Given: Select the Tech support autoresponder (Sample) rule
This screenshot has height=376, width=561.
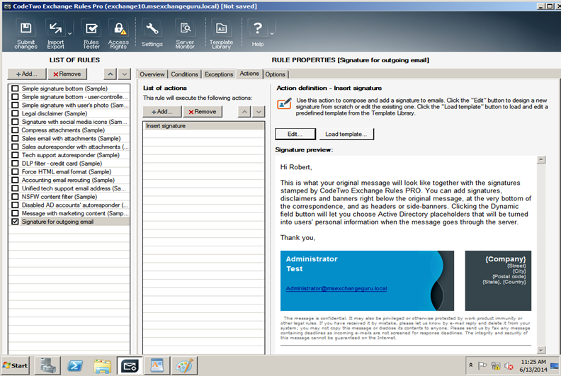Looking at the screenshot, I should coord(71,155).
